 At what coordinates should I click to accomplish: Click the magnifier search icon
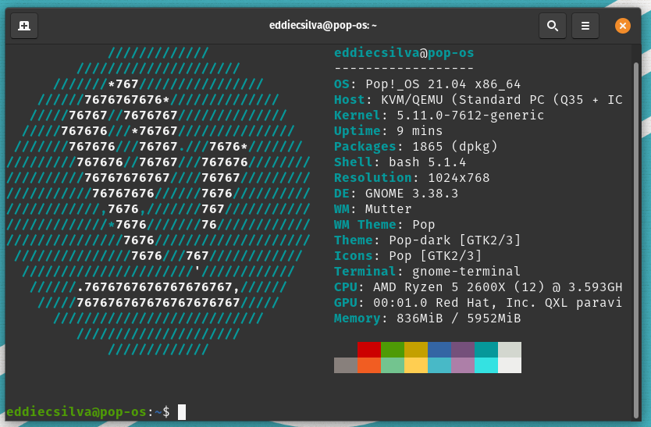552,26
